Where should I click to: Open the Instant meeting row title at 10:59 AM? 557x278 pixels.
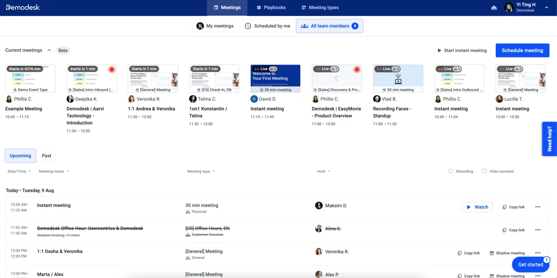click(x=54, y=205)
